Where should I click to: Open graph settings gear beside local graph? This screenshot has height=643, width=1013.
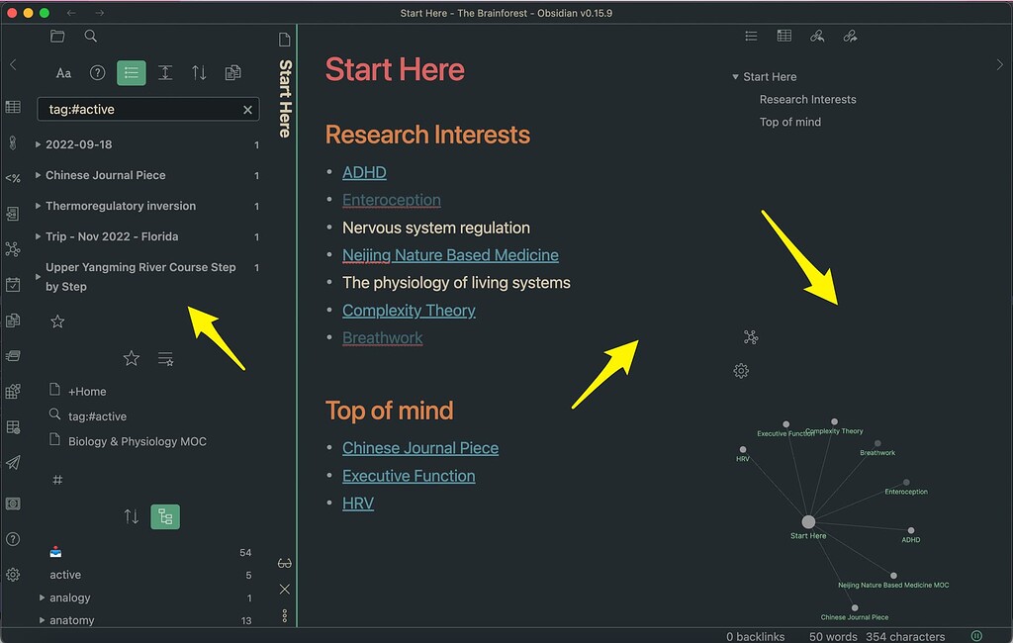pyautogui.click(x=741, y=371)
